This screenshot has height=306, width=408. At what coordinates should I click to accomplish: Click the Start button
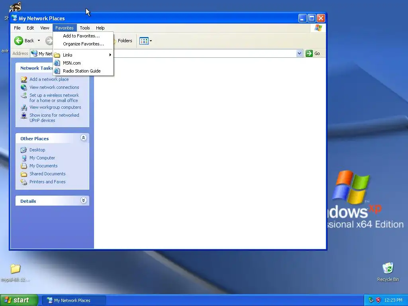(x=19, y=300)
